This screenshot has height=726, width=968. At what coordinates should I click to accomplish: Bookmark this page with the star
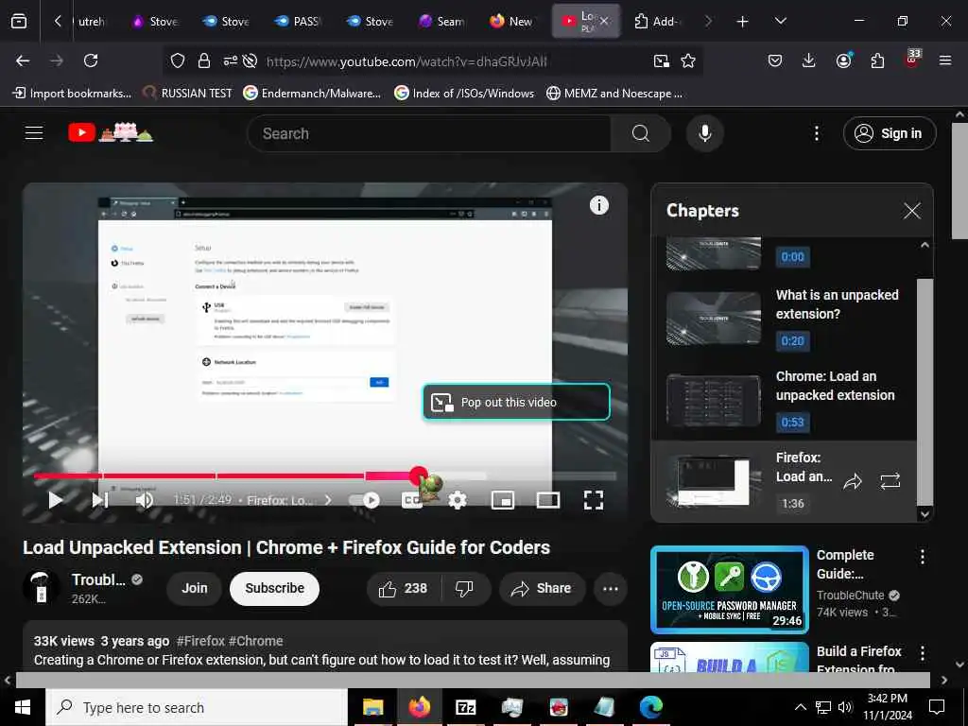688,60
